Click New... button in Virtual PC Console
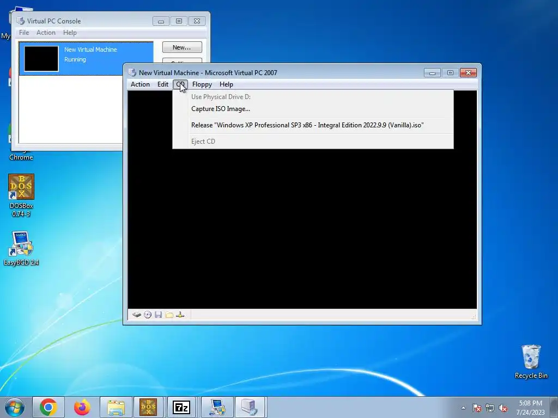 pyautogui.click(x=182, y=47)
